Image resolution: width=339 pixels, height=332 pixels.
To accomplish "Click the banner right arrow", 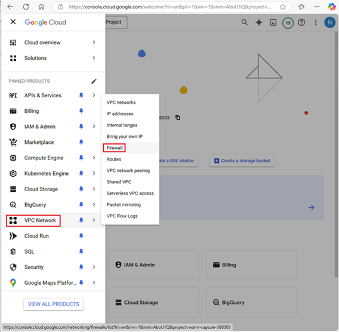I will 312,208.
